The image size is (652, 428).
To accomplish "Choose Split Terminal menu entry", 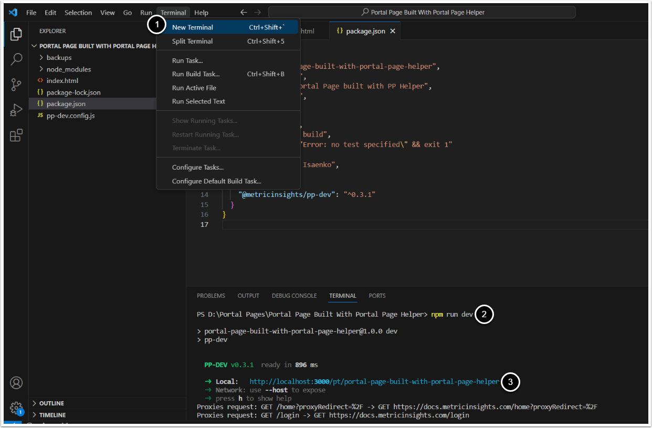I will tap(192, 41).
